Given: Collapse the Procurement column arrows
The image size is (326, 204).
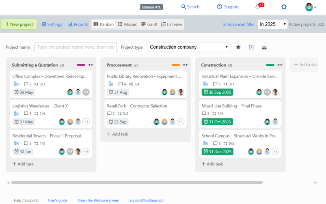Looking at the screenshot, I should (185, 65).
